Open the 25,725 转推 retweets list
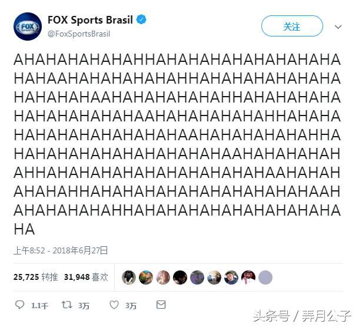 pos(35,277)
